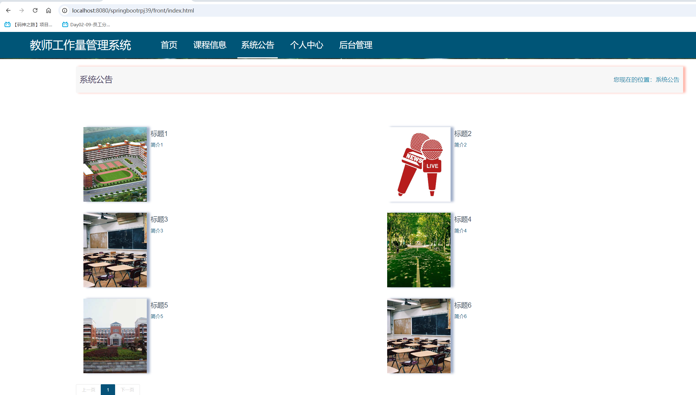Open 个人中心 from the navigation bar
696x395 pixels.
pos(307,45)
